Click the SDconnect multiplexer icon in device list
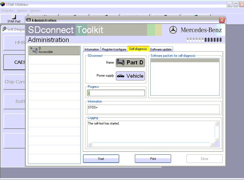244x180 pixels. coord(34,50)
